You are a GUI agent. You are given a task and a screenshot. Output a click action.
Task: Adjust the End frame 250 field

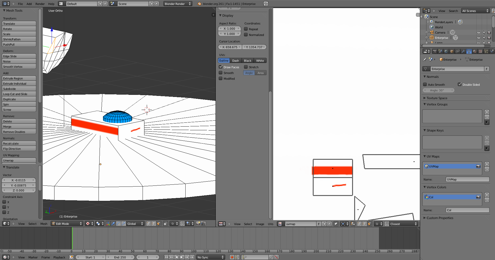click(120, 257)
